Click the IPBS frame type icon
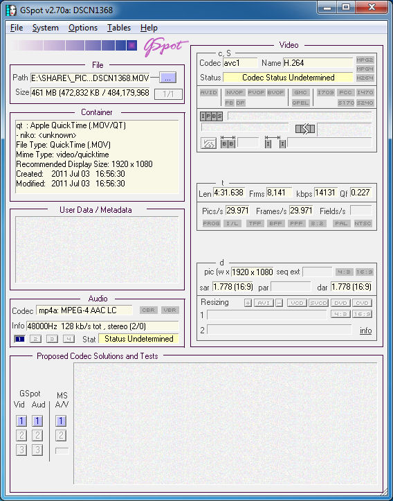The image size is (393, 501). pyautogui.click(x=211, y=116)
